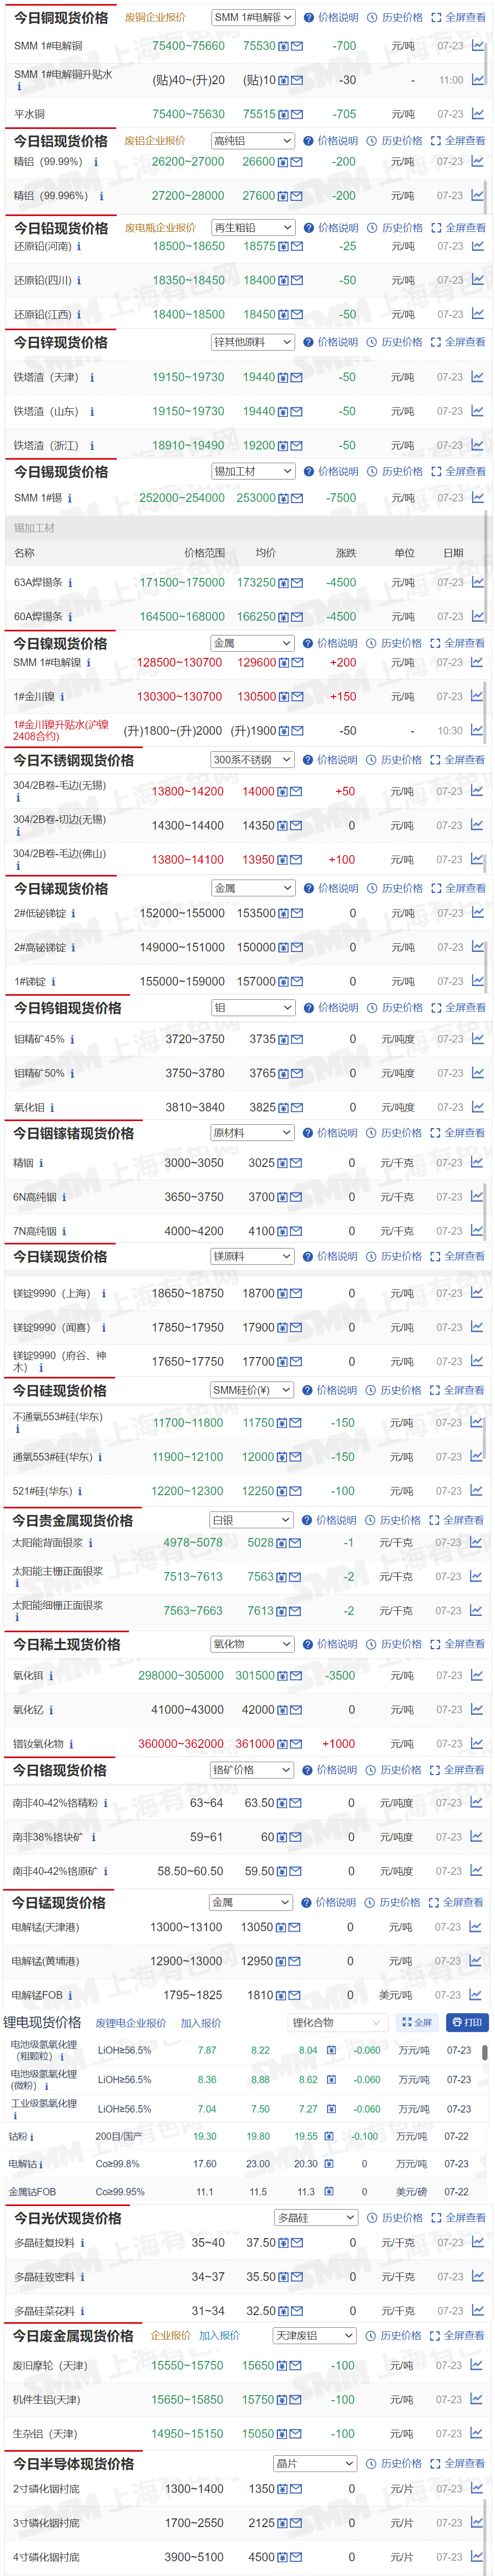
Task: Open trend chart for 1#金川镍
Action: pos(477,696)
